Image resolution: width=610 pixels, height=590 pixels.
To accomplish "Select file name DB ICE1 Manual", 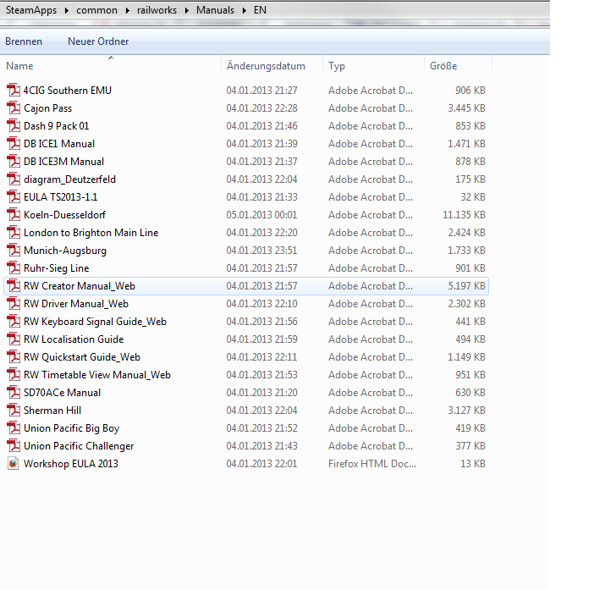I will pyautogui.click(x=59, y=144).
